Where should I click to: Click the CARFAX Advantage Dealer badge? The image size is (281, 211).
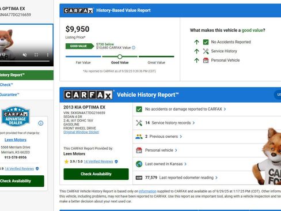[16, 116]
